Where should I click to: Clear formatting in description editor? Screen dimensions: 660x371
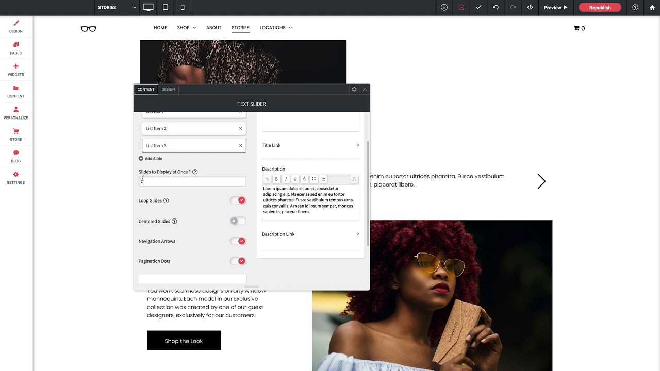(354, 179)
